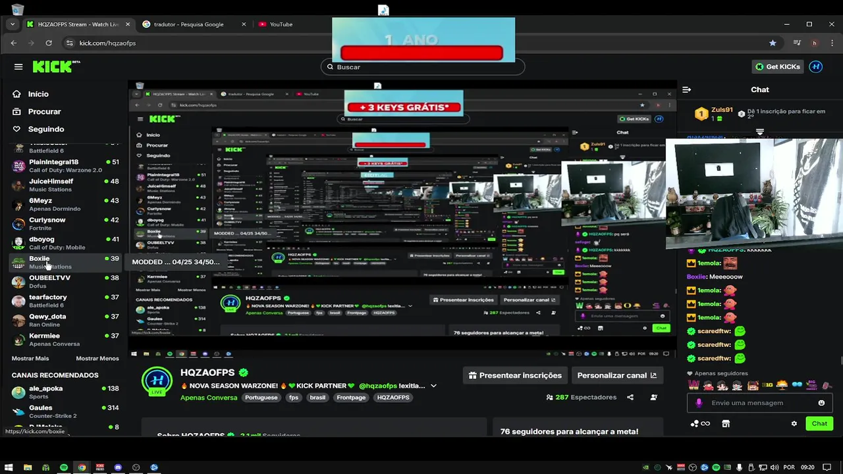Screen dimensions: 843x474
Task: Click Presentear inscrições button
Action: [x=515, y=375]
